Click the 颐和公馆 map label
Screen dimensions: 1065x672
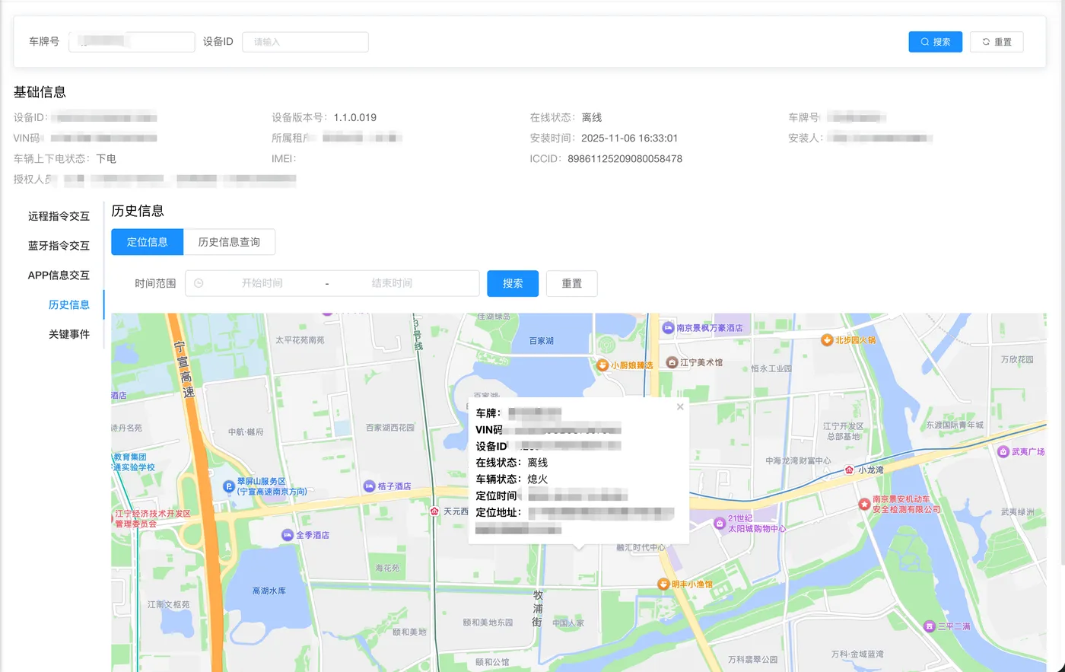click(x=491, y=662)
